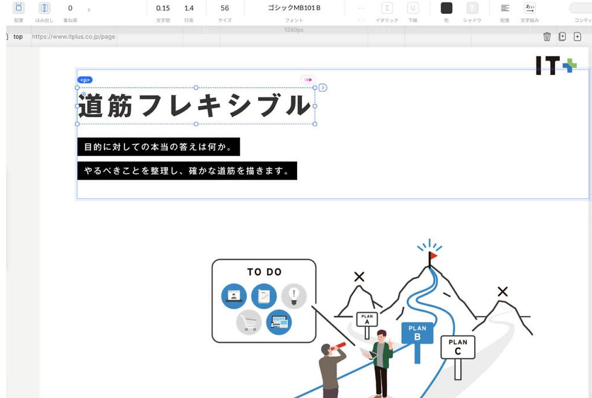Toggle italic formatting with the イタリック button

click(x=387, y=8)
